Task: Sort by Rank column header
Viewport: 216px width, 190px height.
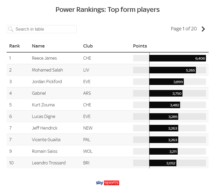Action: click(x=15, y=46)
